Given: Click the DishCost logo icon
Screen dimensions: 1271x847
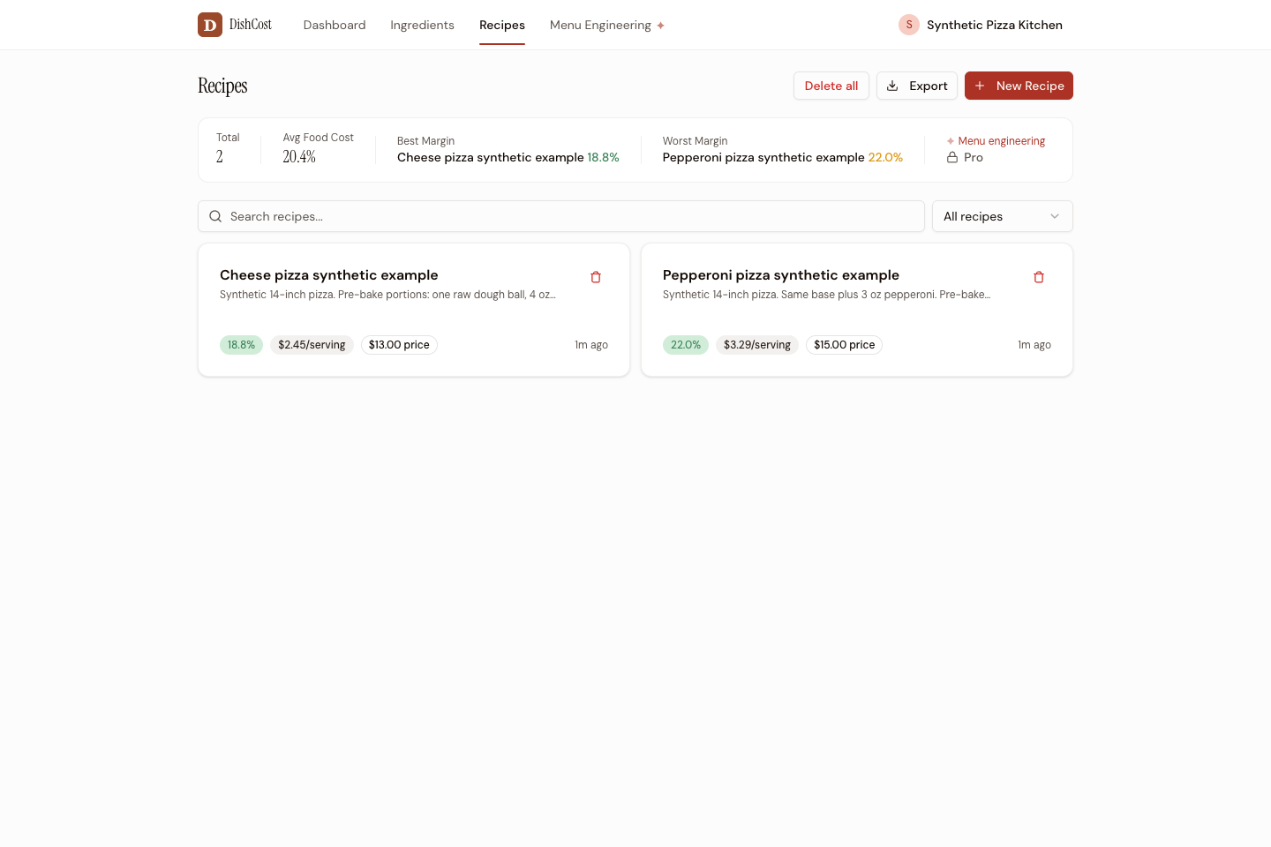Looking at the screenshot, I should pyautogui.click(x=210, y=25).
